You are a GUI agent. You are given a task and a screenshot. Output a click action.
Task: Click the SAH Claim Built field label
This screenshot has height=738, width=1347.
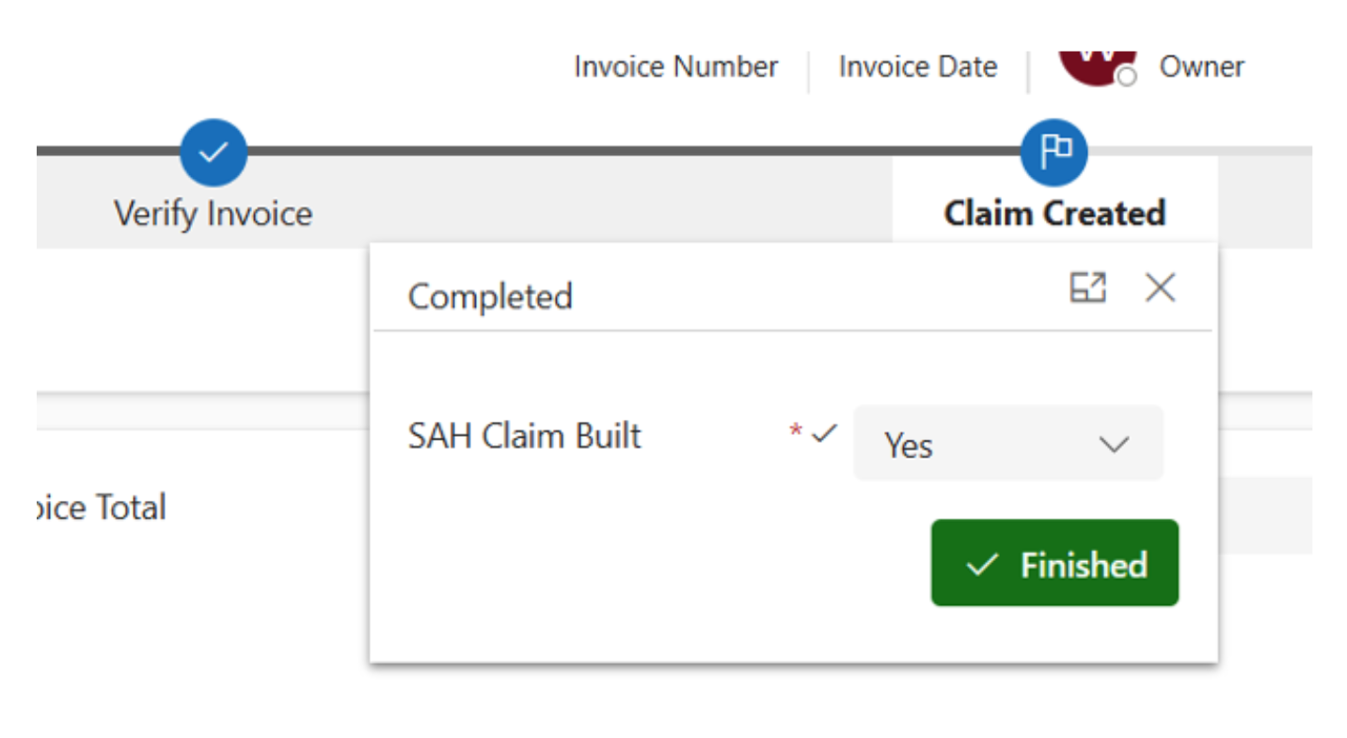[524, 437]
